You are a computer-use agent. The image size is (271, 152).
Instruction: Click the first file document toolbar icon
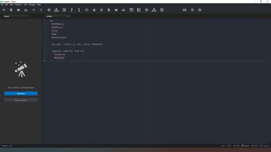11,10
